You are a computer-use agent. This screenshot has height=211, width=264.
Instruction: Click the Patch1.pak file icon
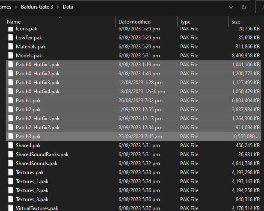coord(11,101)
